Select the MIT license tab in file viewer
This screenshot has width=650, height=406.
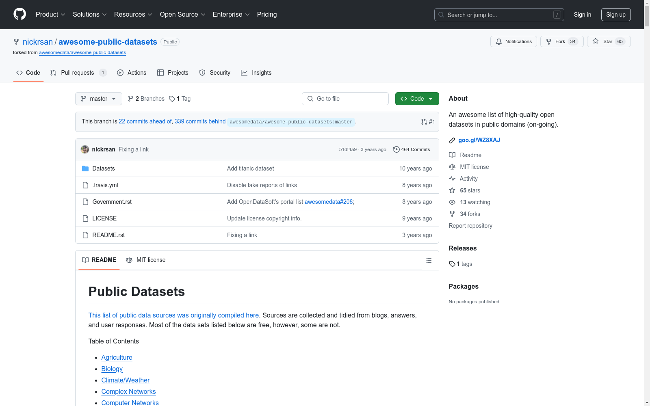[146, 260]
